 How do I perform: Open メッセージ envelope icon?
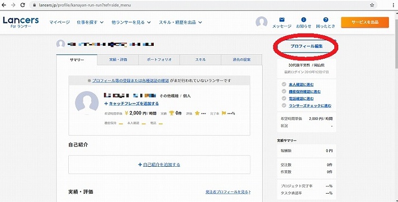click(282, 20)
